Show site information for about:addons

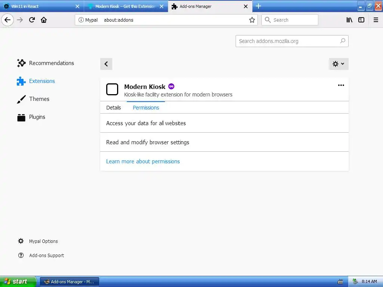pos(81,20)
